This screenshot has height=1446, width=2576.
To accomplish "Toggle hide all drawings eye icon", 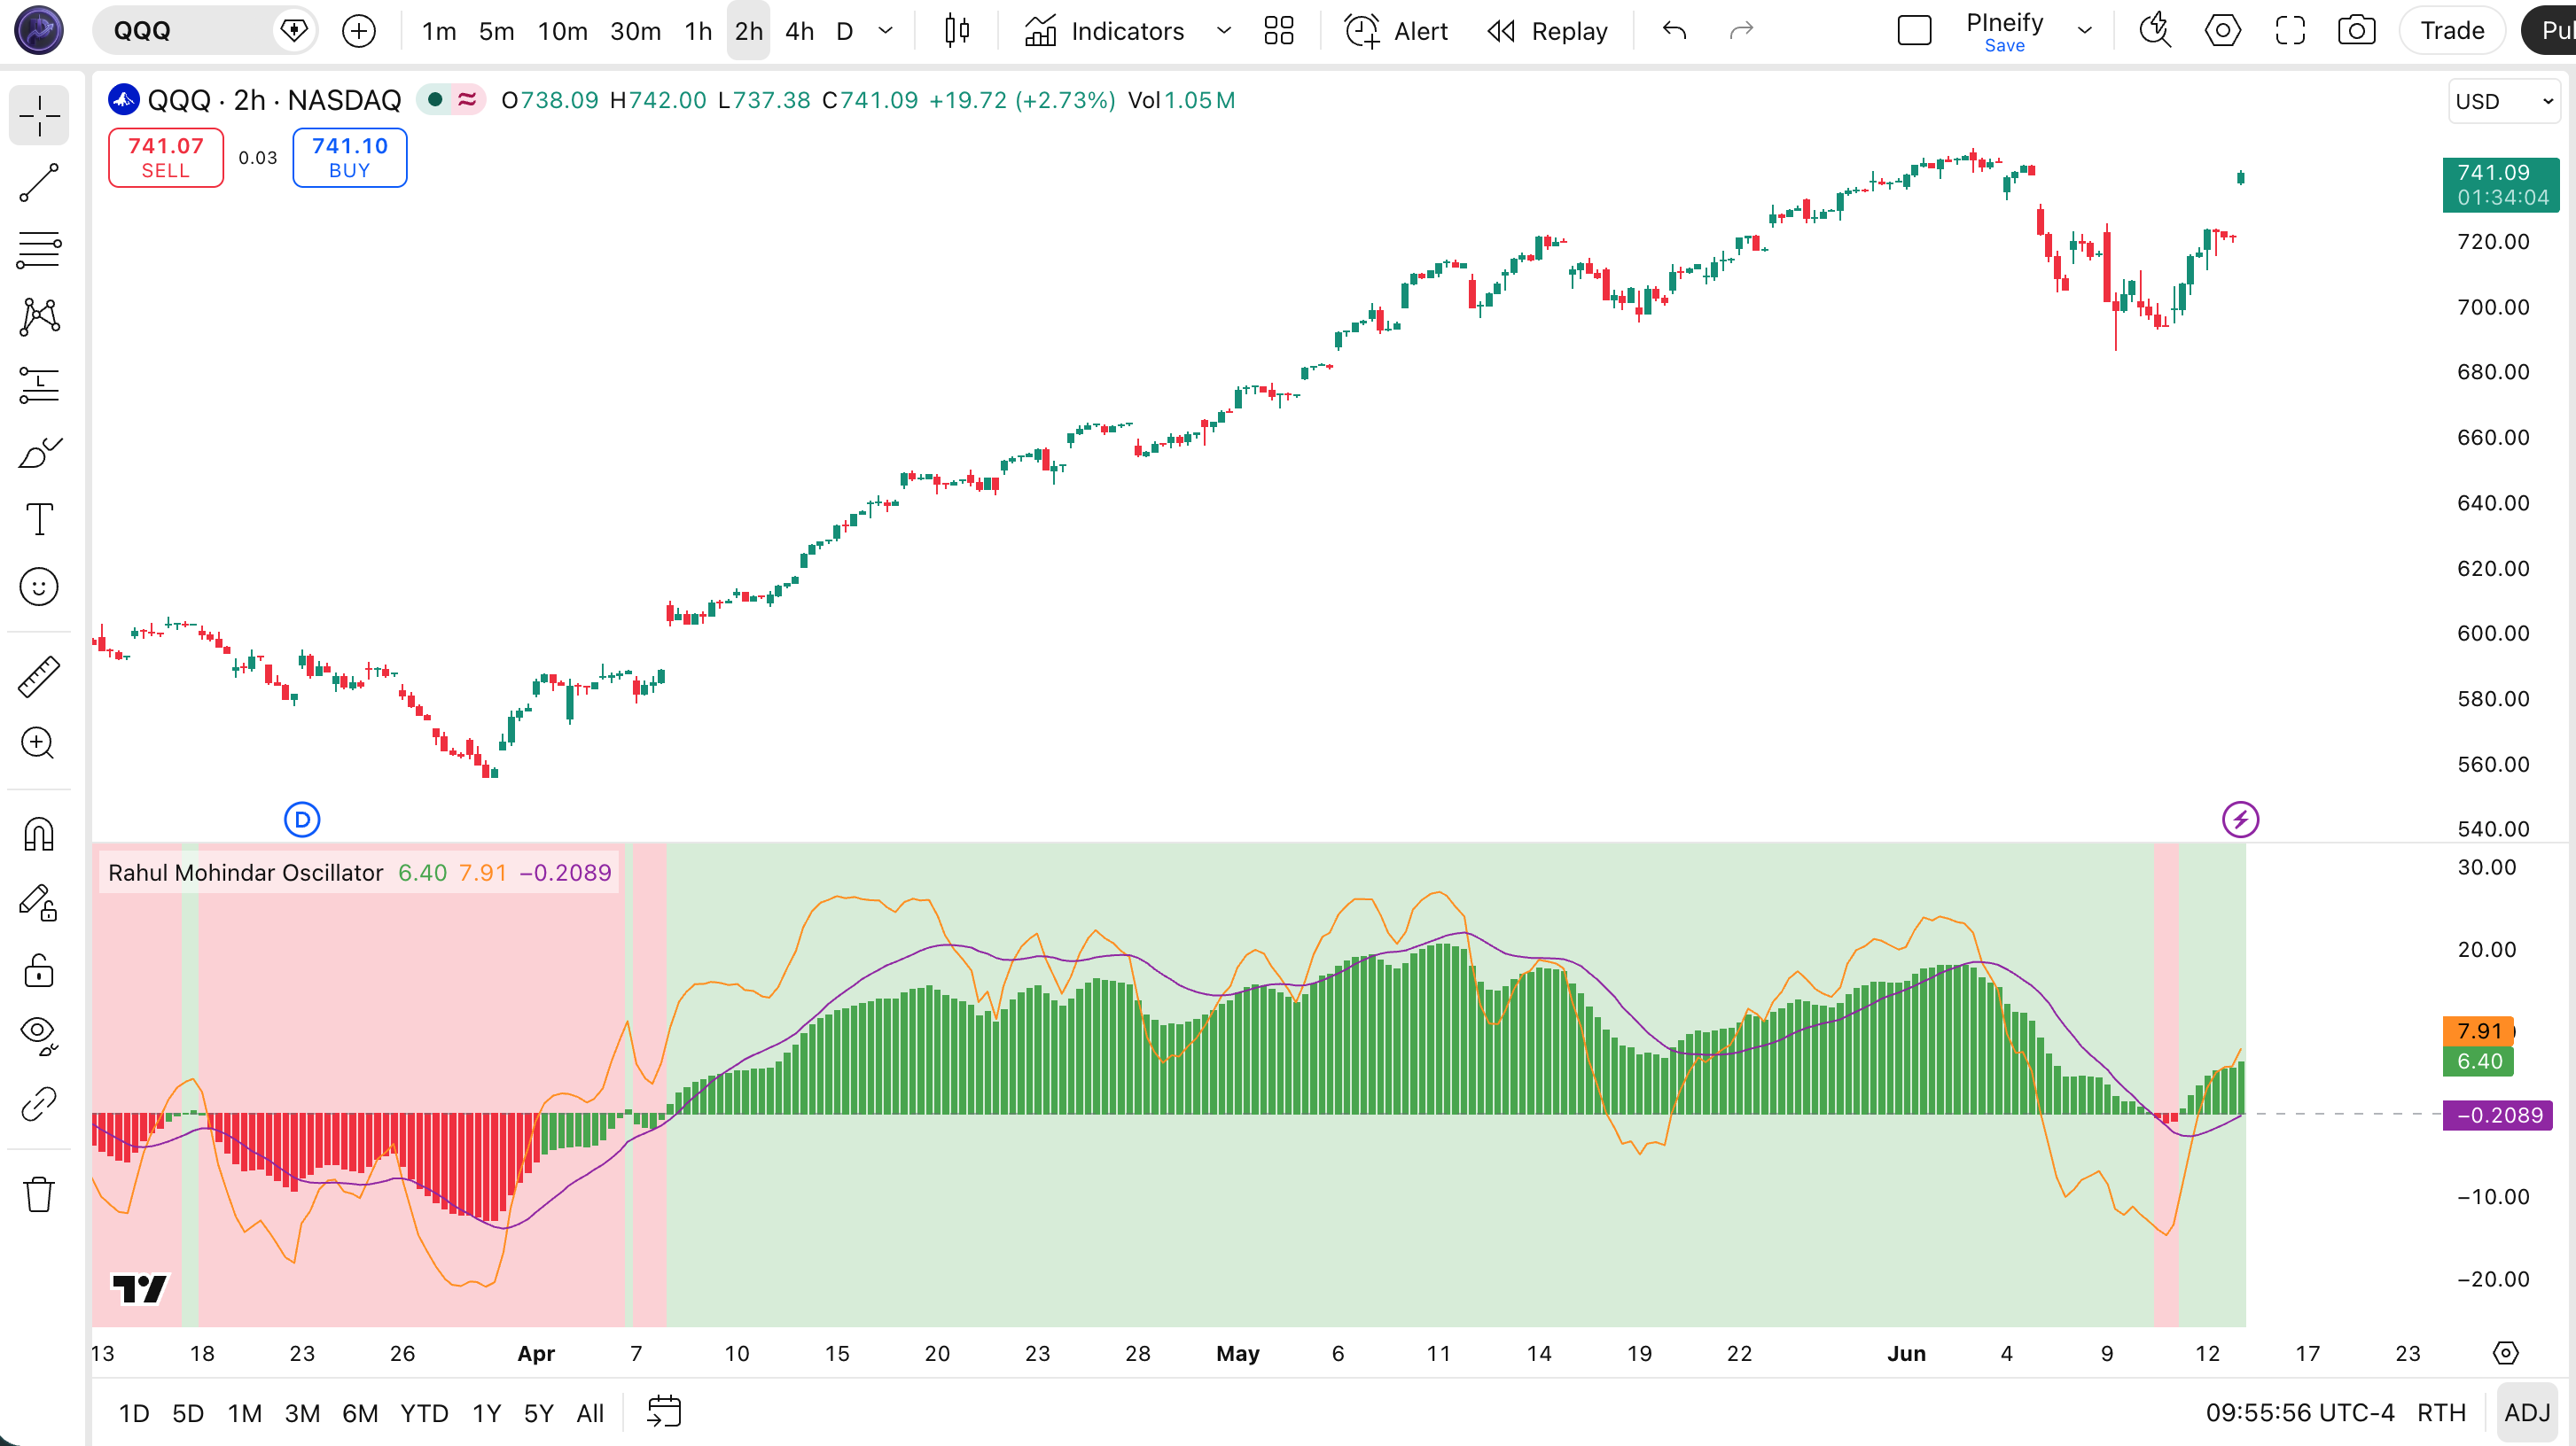I will tap(39, 1035).
